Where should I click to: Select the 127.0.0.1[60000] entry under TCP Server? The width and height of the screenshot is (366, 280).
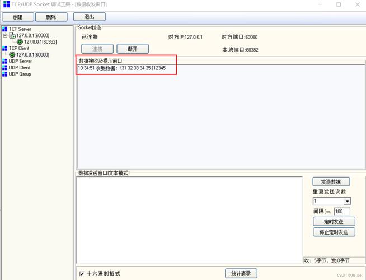33,35
